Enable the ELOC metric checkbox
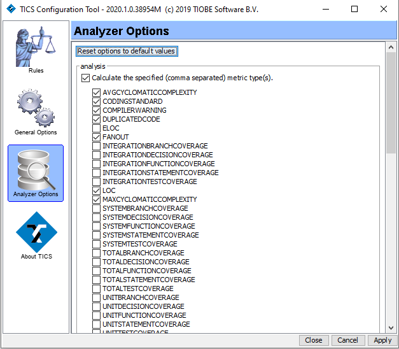 (97, 129)
